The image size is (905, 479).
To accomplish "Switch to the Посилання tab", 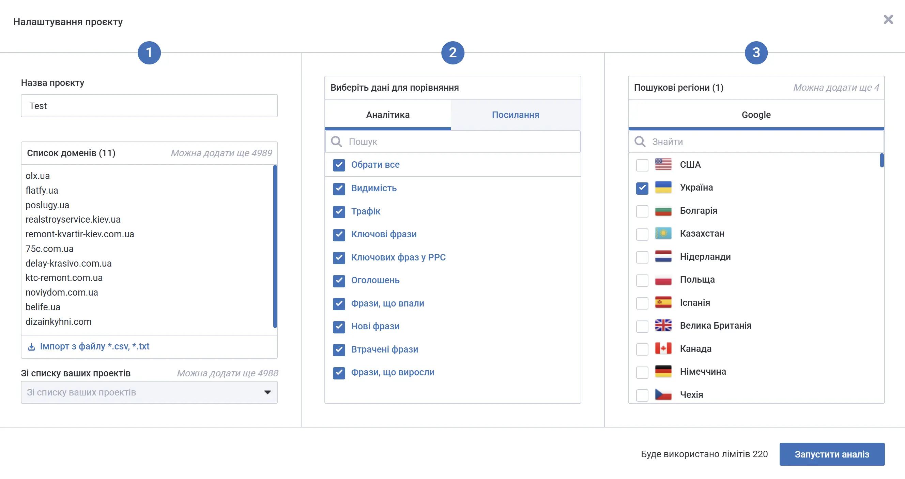I will pos(515,115).
